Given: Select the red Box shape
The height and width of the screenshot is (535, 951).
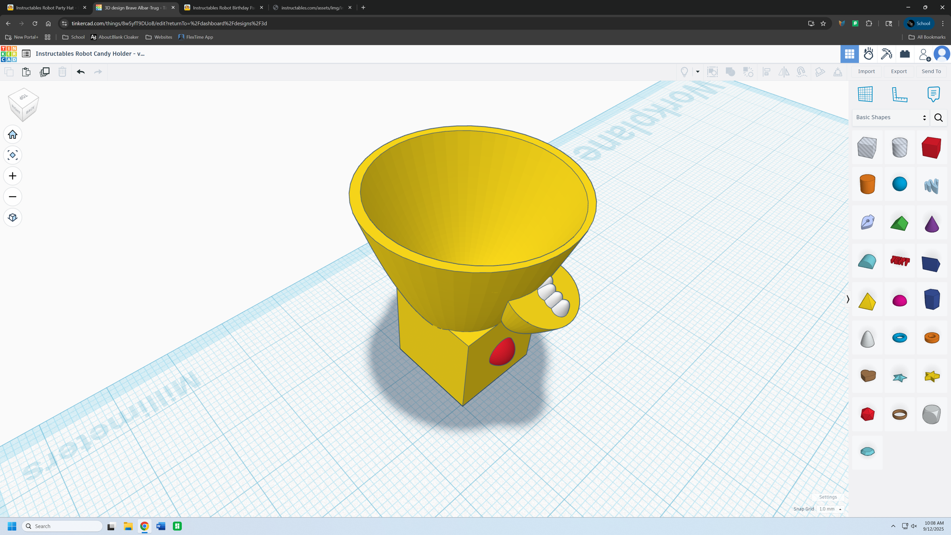Looking at the screenshot, I should pos(932,147).
